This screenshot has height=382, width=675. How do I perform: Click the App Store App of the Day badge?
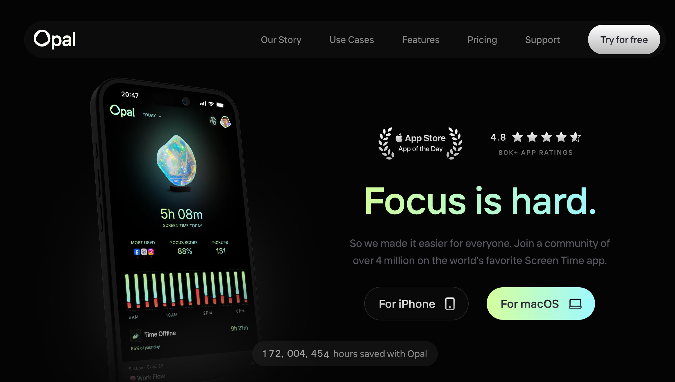(420, 143)
